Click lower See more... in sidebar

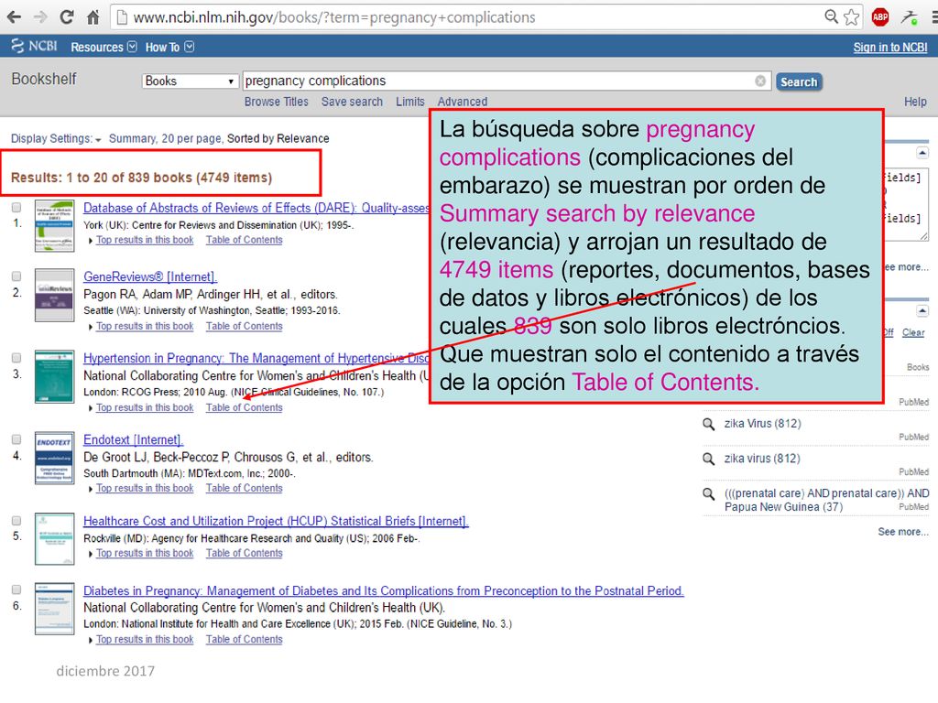click(x=902, y=532)
